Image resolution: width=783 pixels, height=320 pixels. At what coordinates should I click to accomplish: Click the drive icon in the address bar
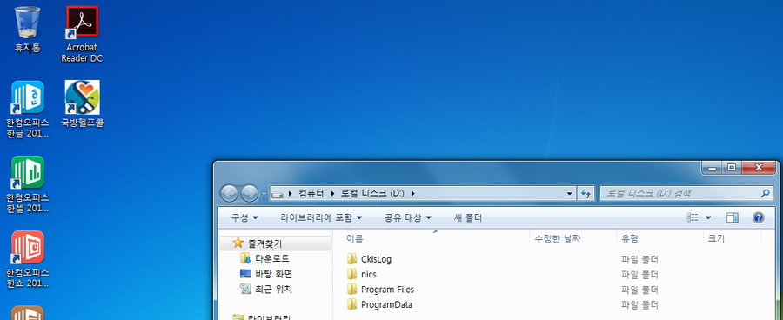point(278,193)
